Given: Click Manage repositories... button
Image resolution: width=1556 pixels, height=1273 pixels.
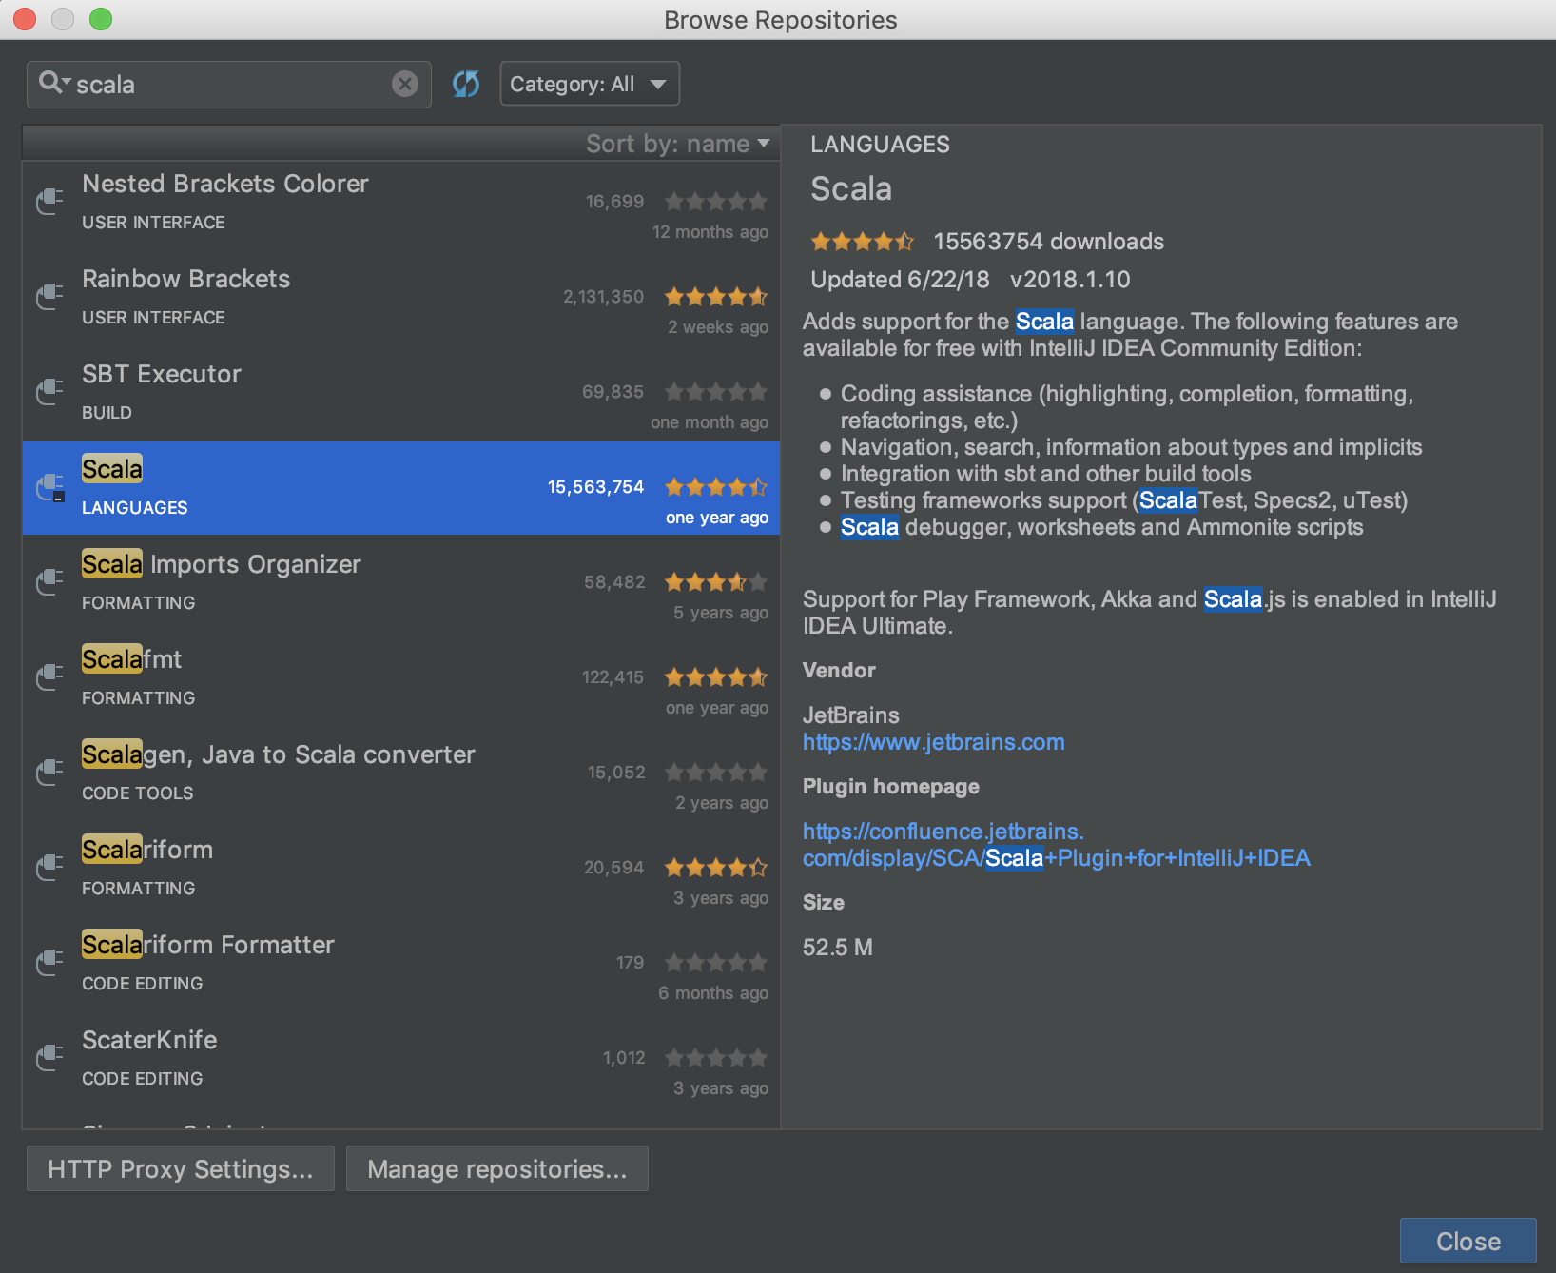Looking at the screenshot, I should pyautogui.click(x=497, y=1168).
